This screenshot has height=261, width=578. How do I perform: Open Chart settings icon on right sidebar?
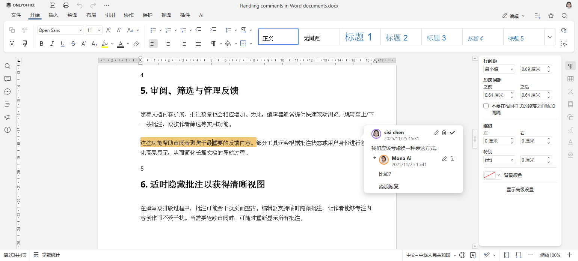570,129
